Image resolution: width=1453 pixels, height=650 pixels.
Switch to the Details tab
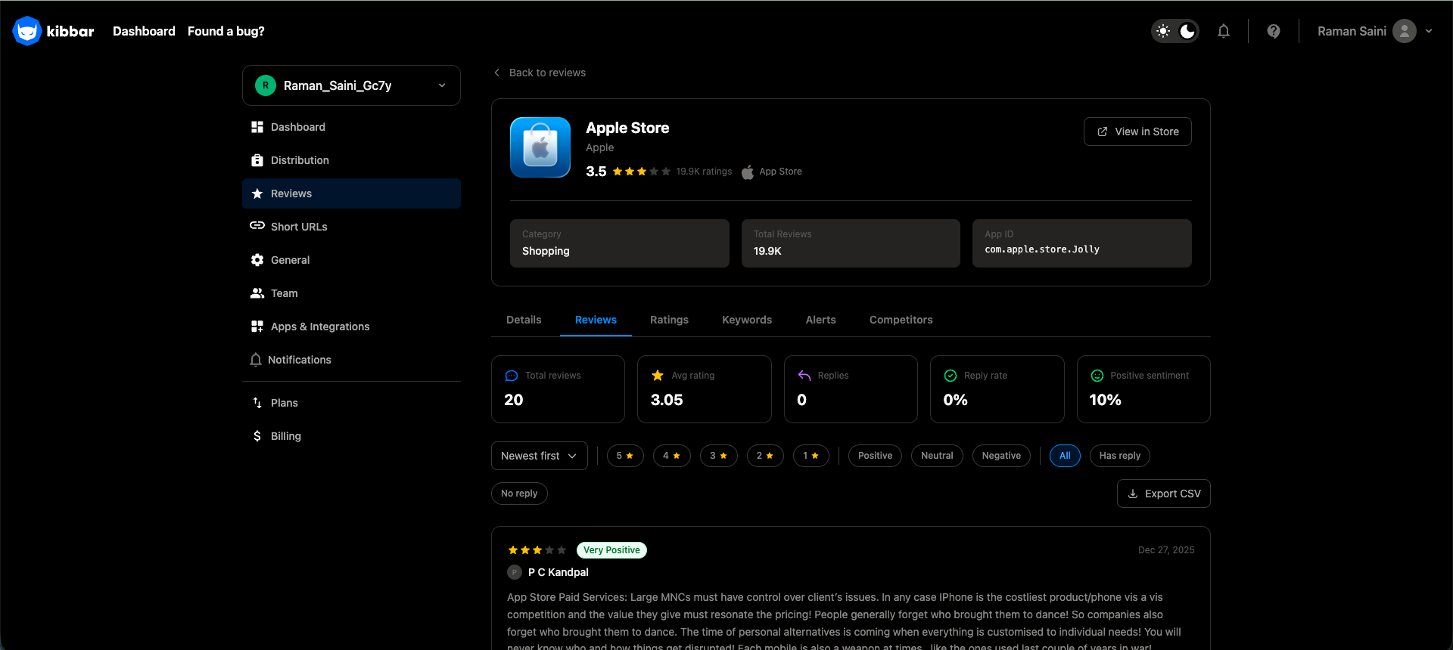pos(524,320)
